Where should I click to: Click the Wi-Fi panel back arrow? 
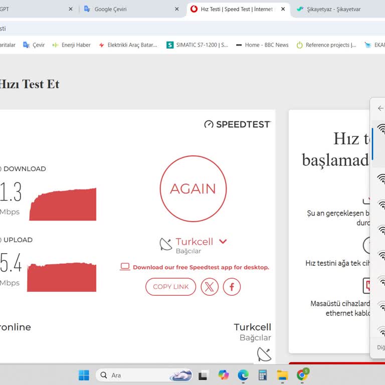pos(380,108)
